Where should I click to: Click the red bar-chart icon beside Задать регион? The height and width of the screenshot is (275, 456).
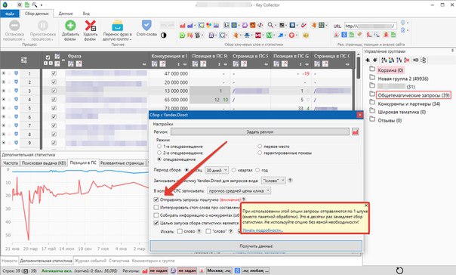click(x=355, y=131)
